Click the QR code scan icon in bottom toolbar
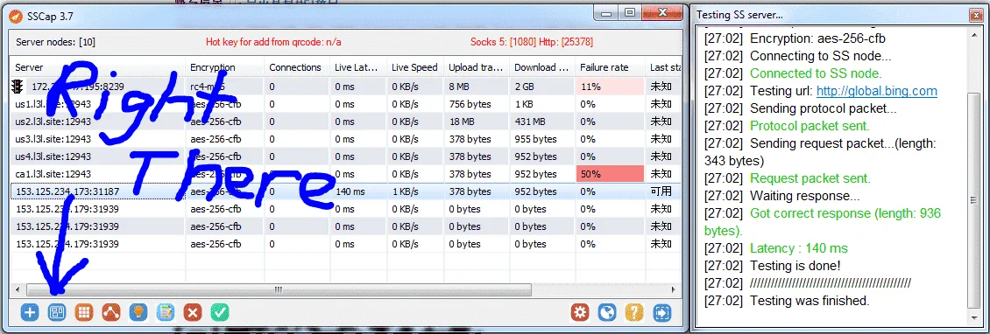The width and height of the screenshot is (990, 334). coord(58,311)
